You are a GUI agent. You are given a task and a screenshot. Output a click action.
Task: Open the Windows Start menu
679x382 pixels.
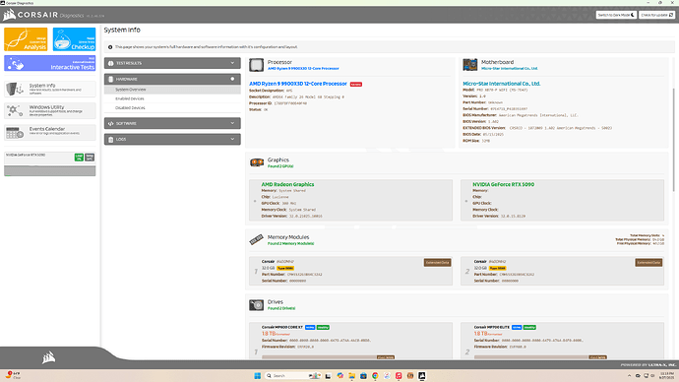tap(258, 375)
